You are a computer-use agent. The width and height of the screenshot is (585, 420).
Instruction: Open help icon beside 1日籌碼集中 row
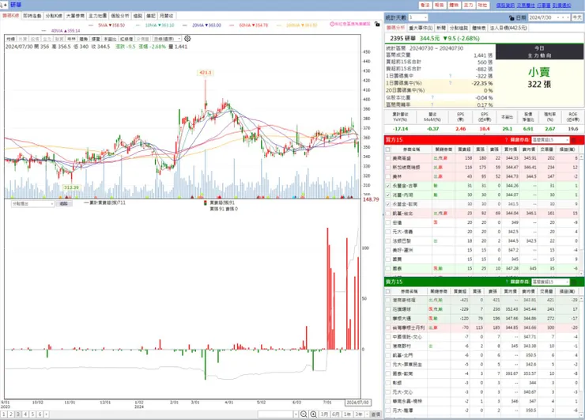[x=451, y=76]
